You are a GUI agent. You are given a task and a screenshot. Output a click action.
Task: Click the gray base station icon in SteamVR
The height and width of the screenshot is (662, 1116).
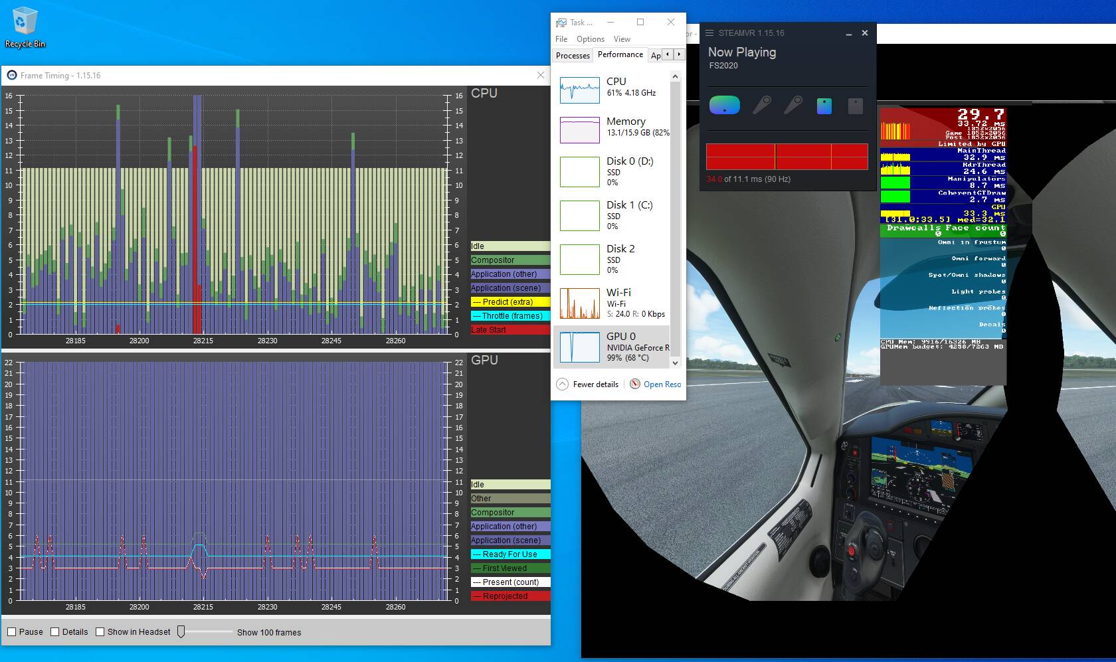(x=855, y=106)
